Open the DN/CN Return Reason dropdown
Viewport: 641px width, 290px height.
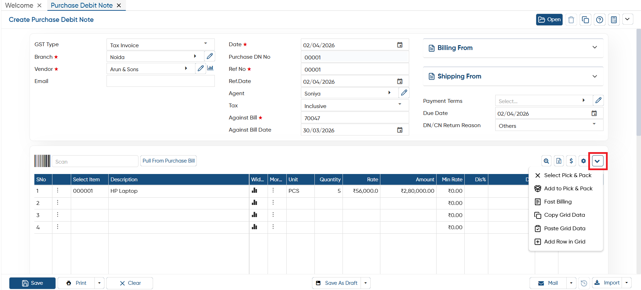[549, 125]
